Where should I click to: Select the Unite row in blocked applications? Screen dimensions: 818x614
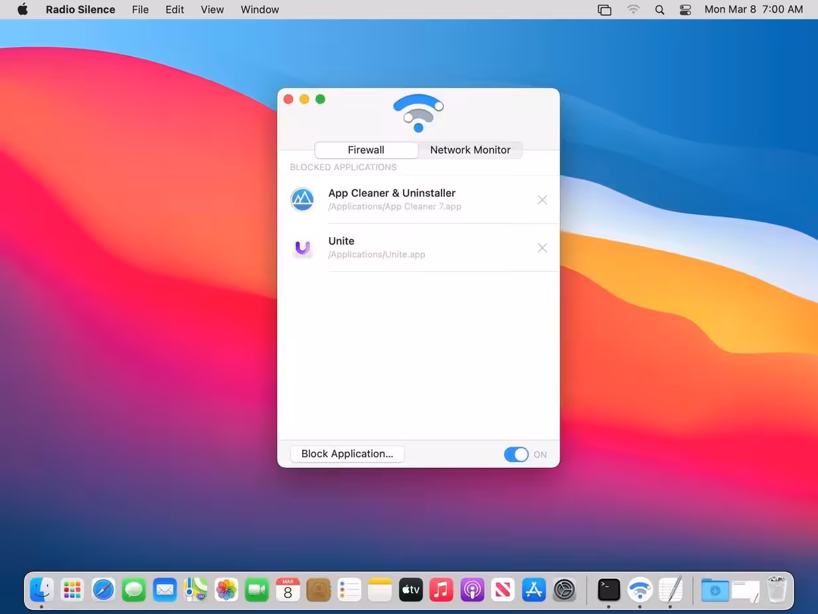(x=418, y=248)
